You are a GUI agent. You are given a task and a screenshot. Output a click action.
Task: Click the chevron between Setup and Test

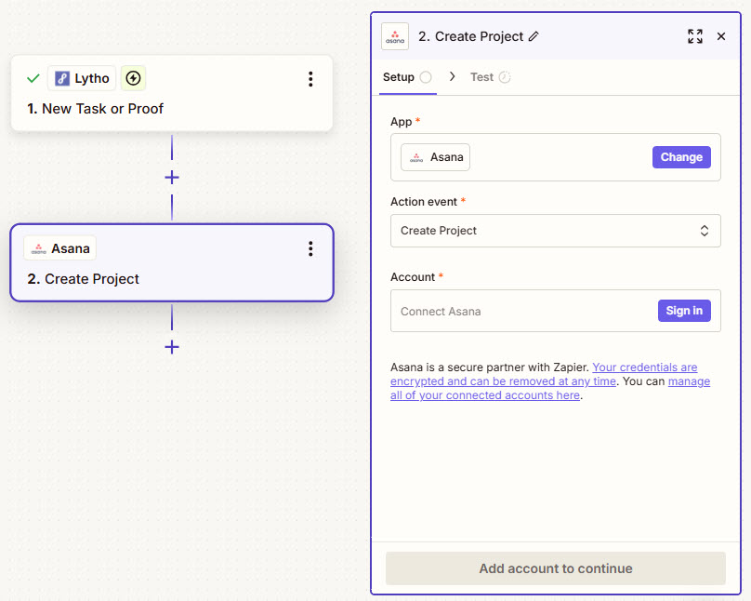click(x=452, y=76)
